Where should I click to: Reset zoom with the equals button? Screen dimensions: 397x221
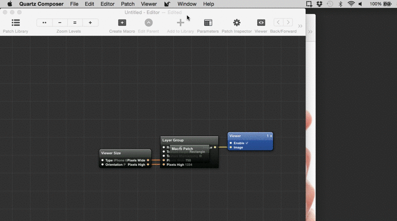tap(75, 23)
